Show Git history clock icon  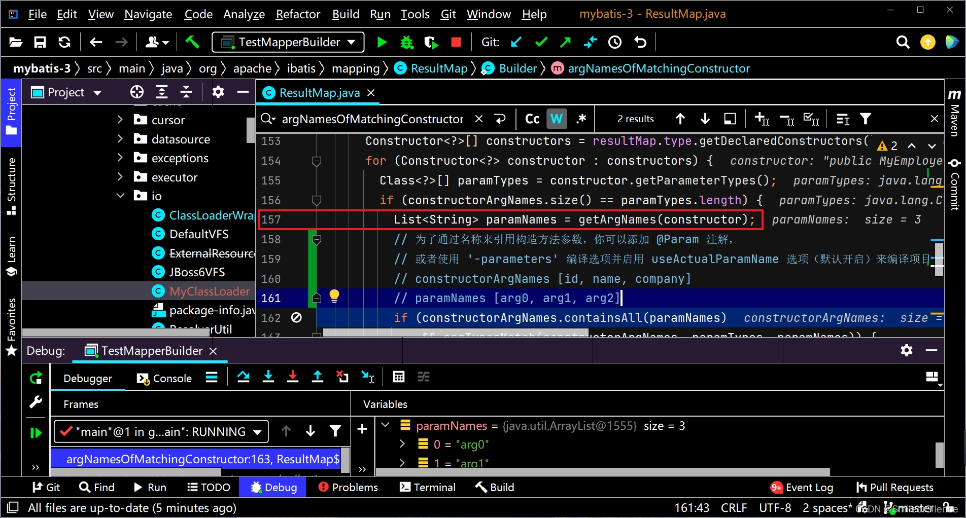click(615, 42)
